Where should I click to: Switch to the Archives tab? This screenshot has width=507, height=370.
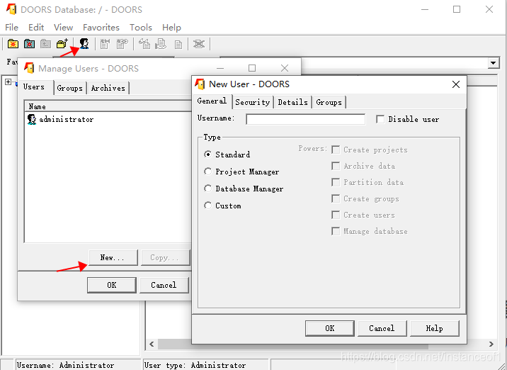108,88
